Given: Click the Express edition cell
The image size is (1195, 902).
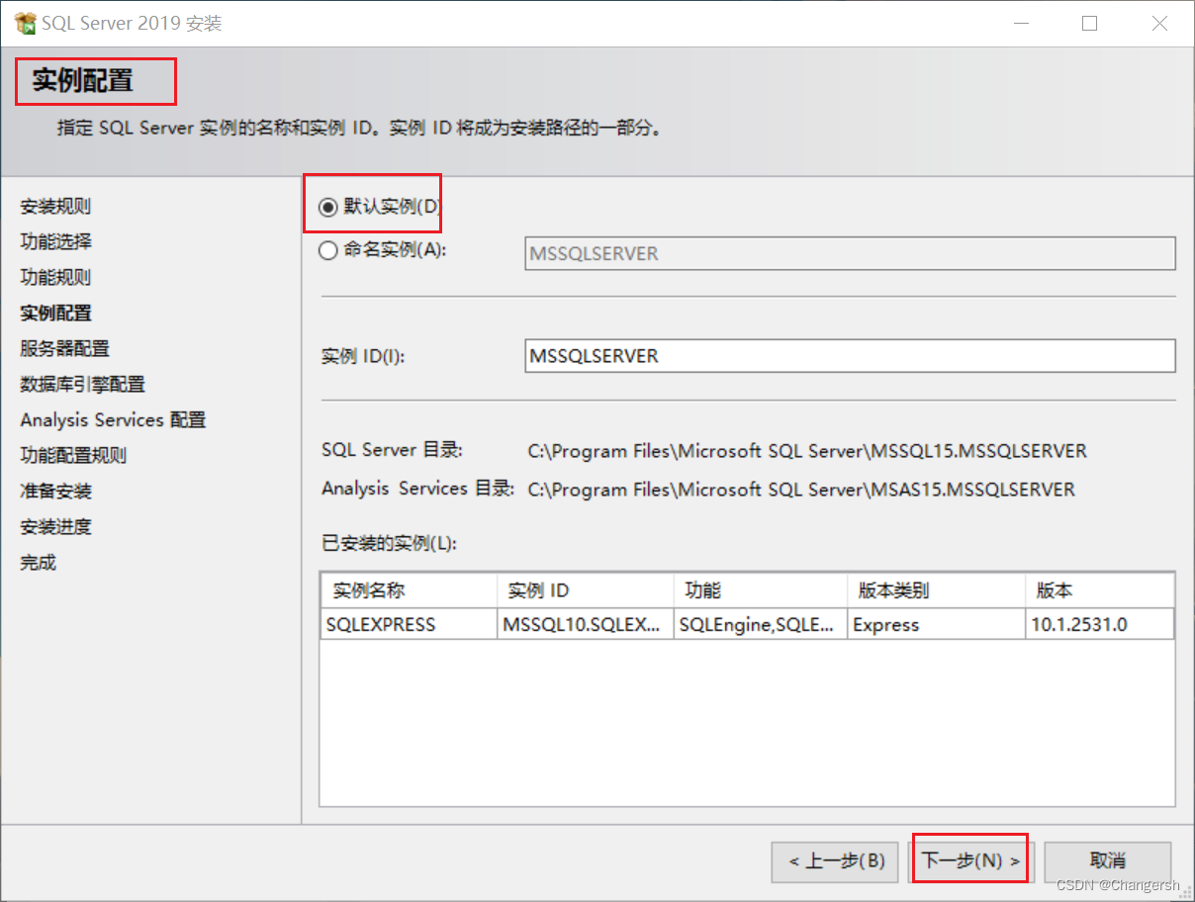Looking at the screenshot, I should (936, 625).
